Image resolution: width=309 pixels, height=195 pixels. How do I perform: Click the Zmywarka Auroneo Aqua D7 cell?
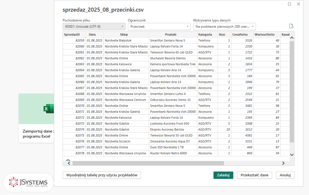coord(173,141)
